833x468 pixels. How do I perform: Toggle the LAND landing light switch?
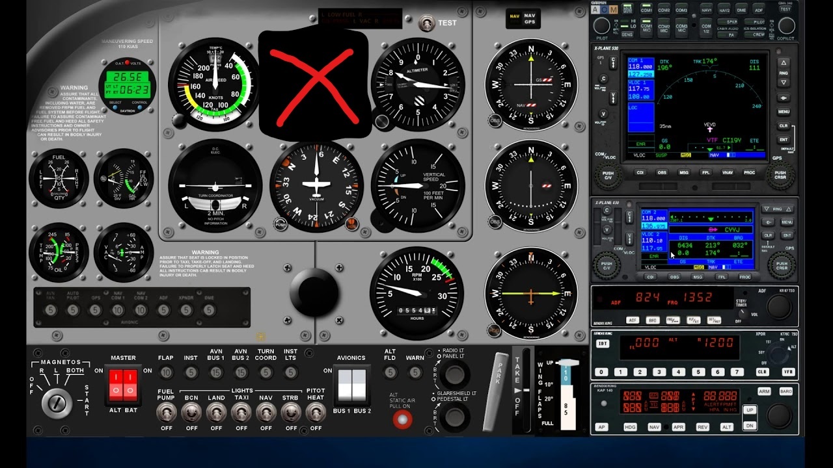216,411
